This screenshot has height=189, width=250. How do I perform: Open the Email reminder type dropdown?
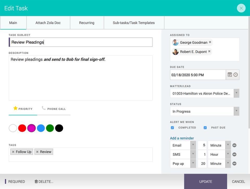[x=193, y=145]
